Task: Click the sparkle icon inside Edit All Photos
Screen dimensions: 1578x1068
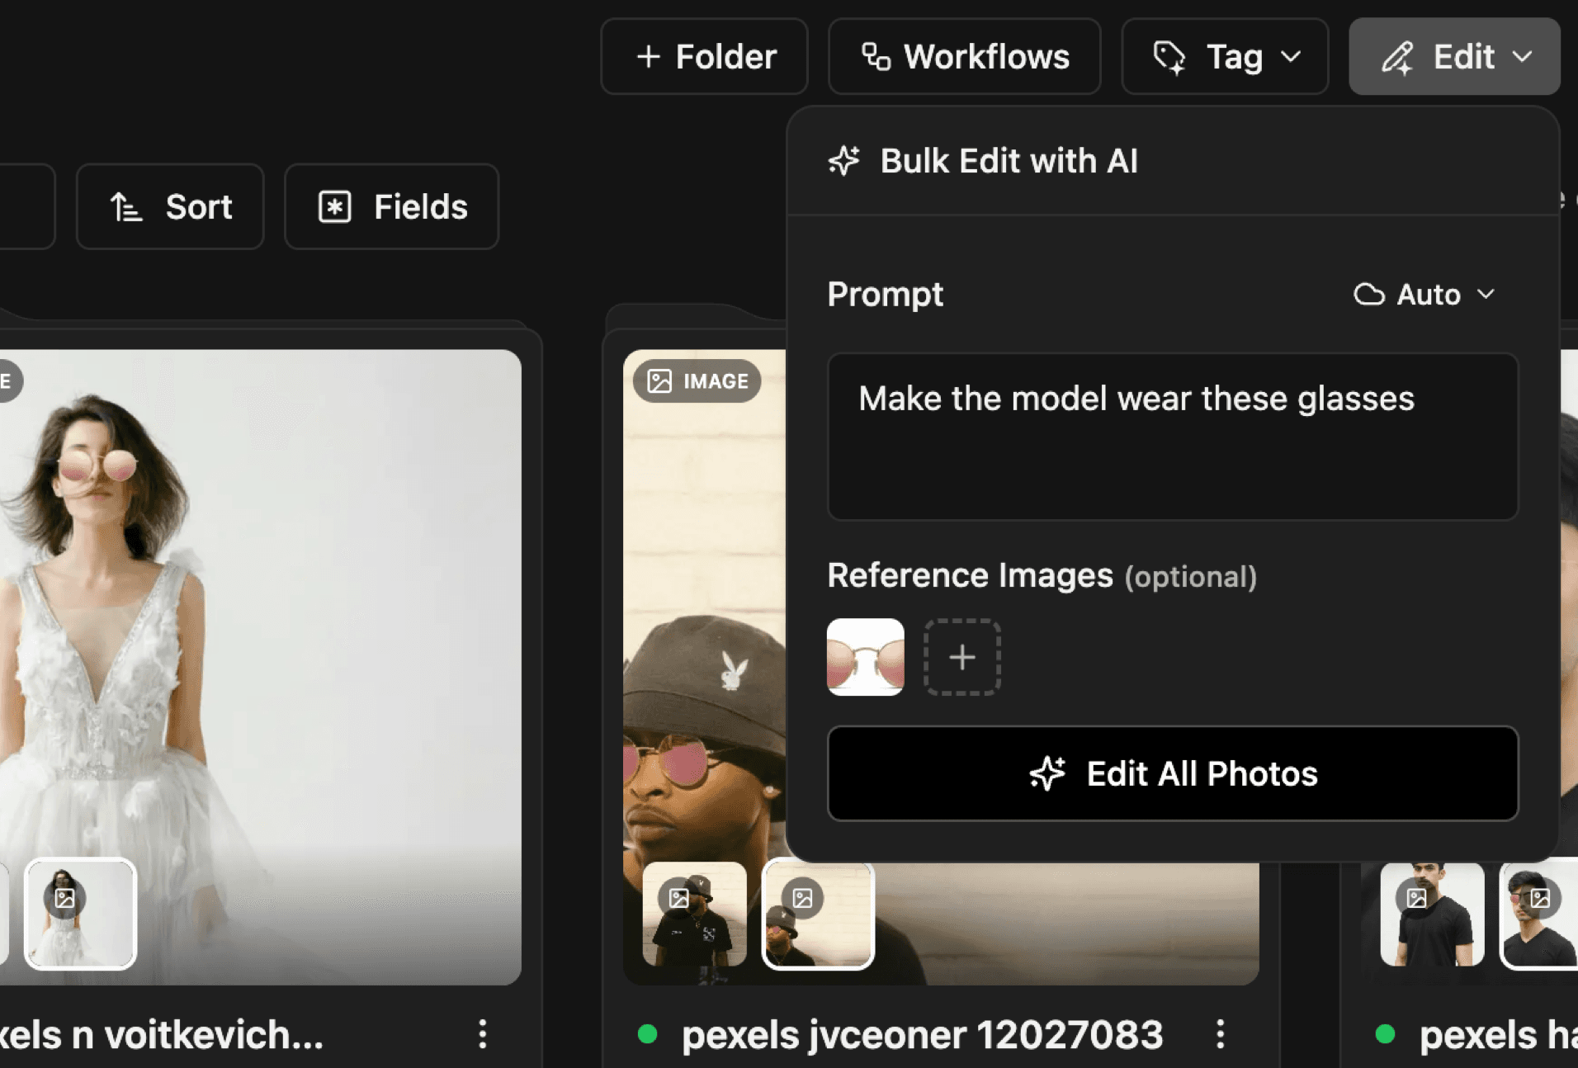Action: tap(1046, 773)
